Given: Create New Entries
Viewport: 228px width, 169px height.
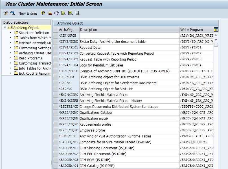Looking at the screenshot, I should pyautogui.click(x=28, y=13).
